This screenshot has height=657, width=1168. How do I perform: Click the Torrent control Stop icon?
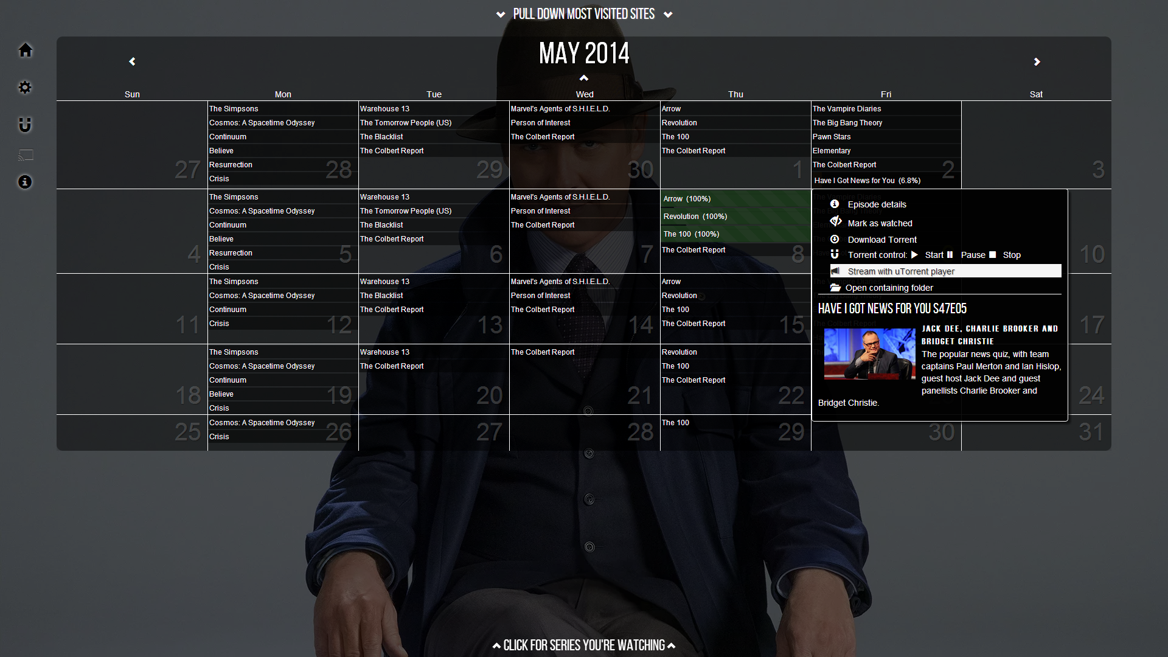click(x=995, y=254)
